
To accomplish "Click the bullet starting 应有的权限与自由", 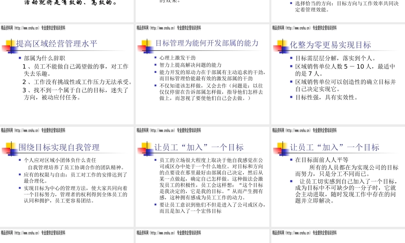I will pyautogui.click(x=75, y=178).
